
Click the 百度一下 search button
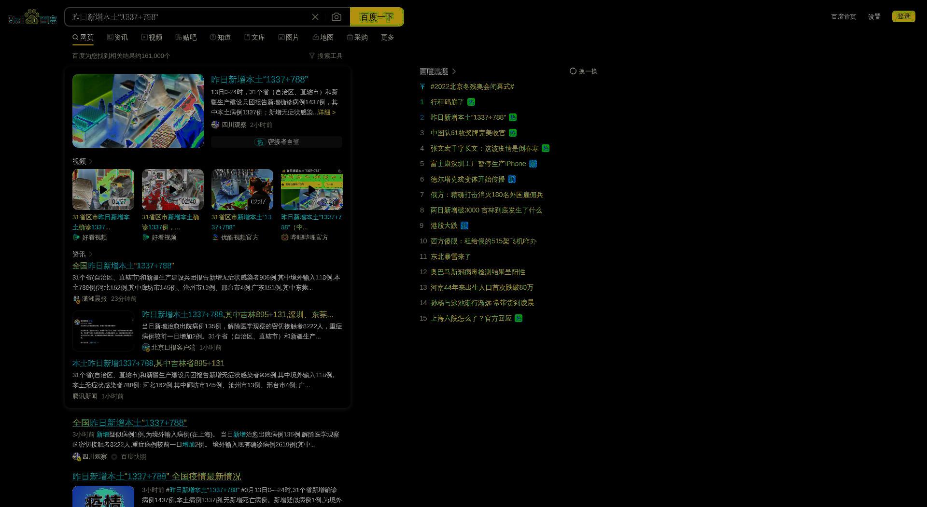(x=377, y=17)
